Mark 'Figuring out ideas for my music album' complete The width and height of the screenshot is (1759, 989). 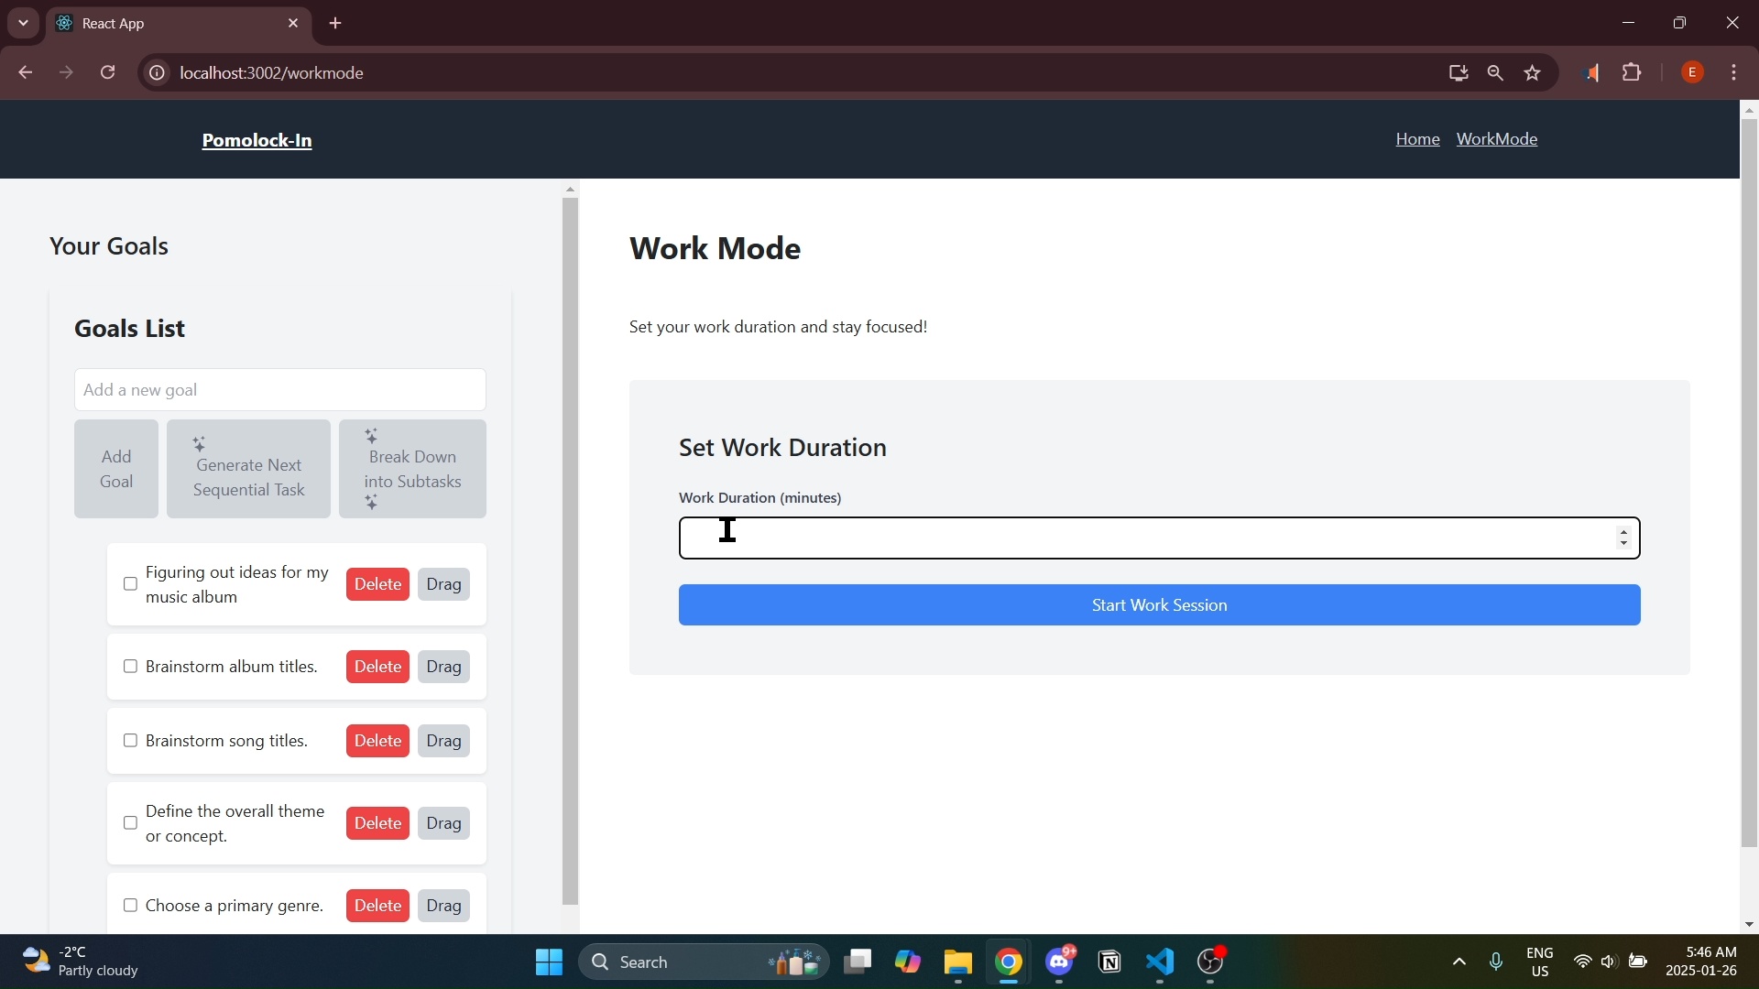(130, 584)
